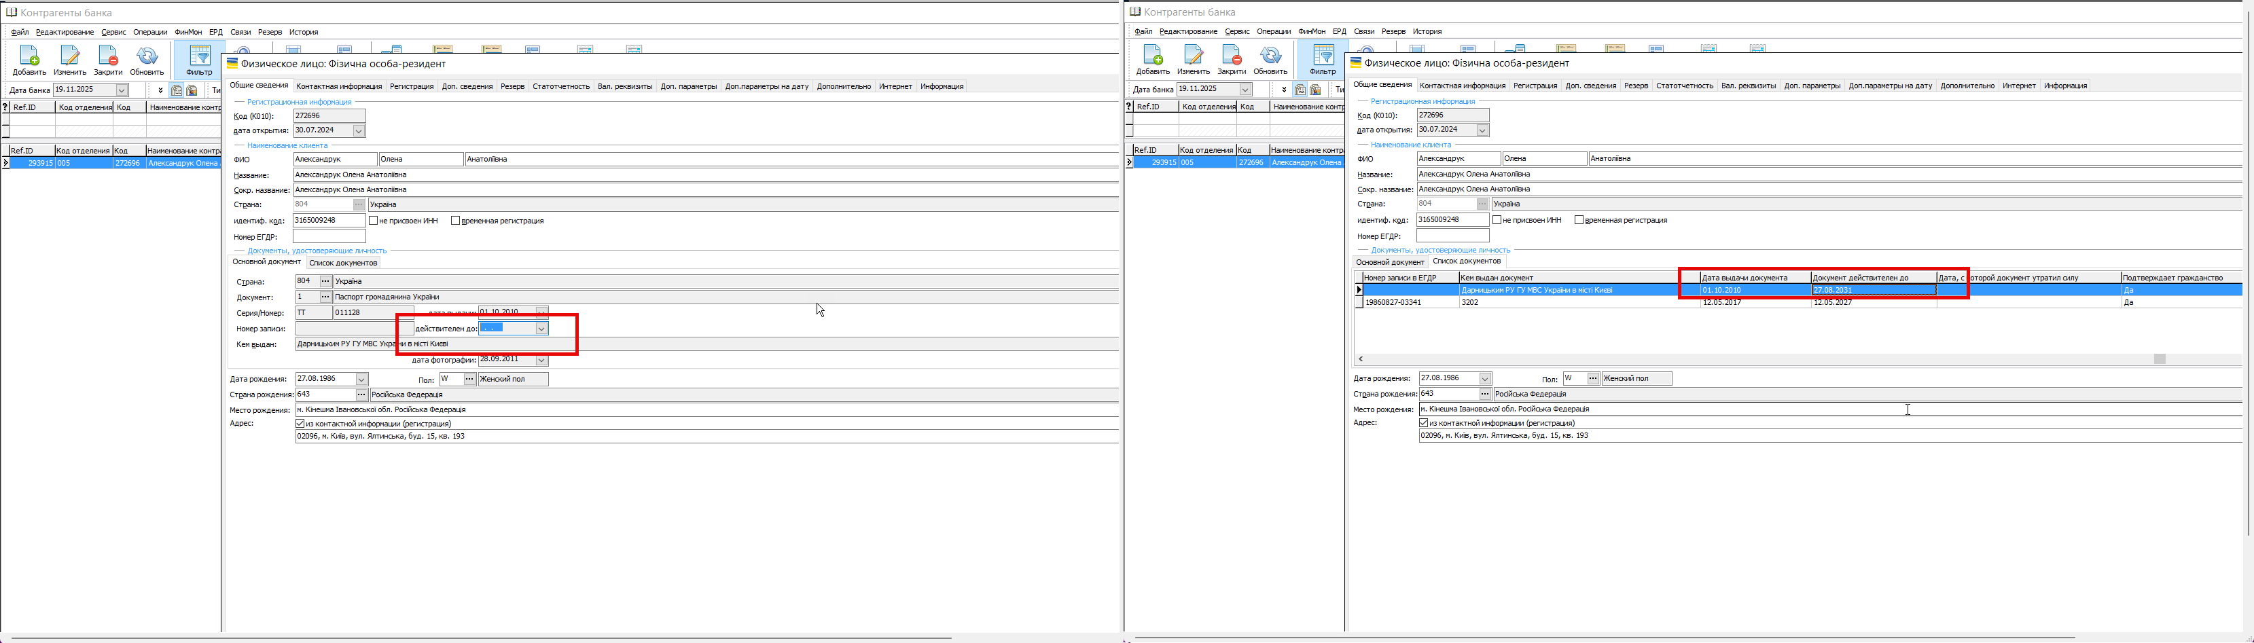The height and width of the screenshot is (643, 2254).
Task: Click ellipsis beside Страна рождения 643, right window
Action: pos(1485,394)
